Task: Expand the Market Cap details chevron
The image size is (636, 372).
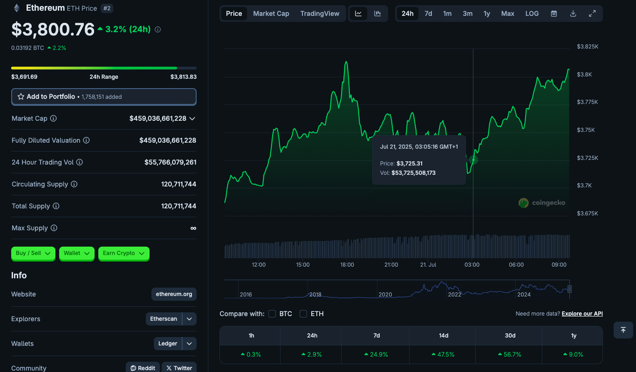Action: tap(192, 118)
